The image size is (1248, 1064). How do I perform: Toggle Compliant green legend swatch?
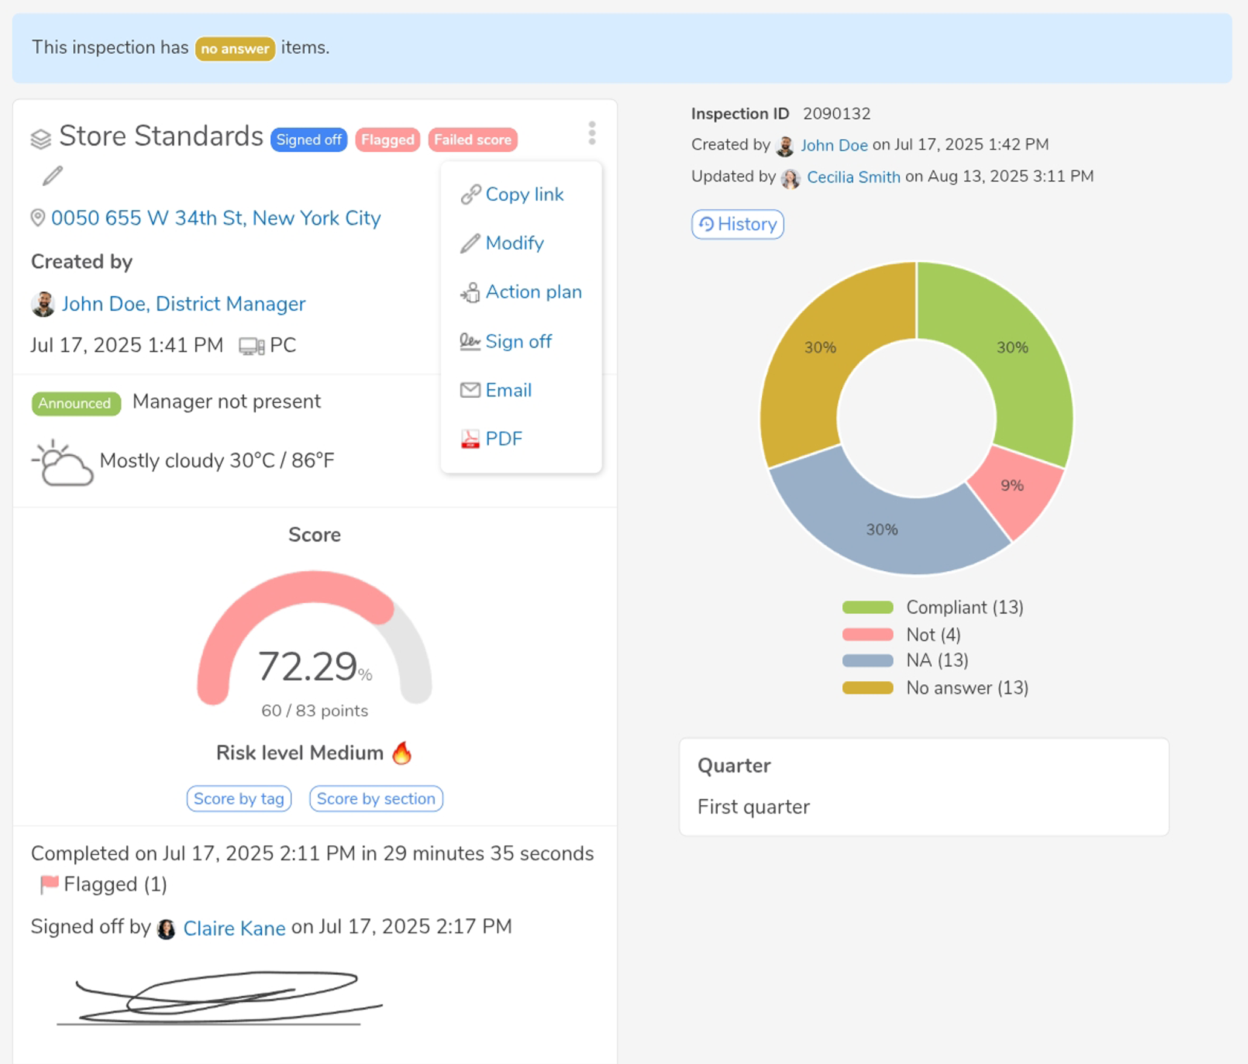click(867, 608)
